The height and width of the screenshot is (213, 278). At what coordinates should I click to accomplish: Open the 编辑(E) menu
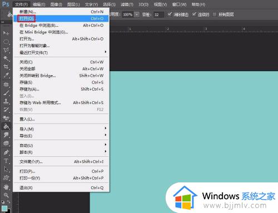coord(39,4)
